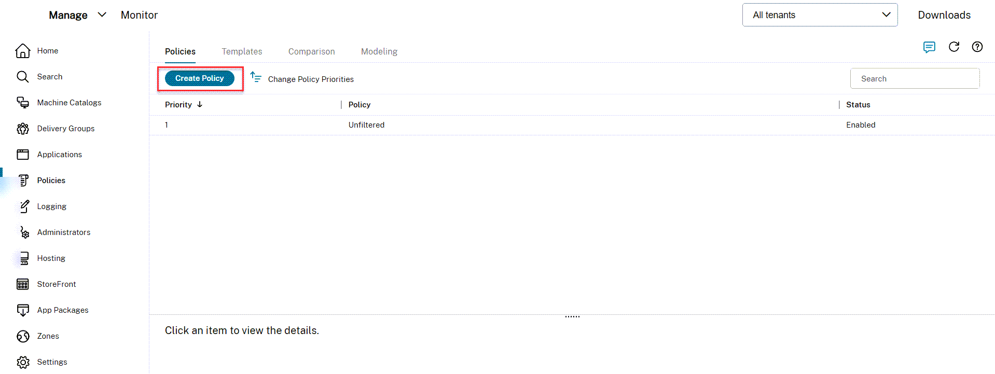Switch to the Comparison tab
This screenshot has height=374, width=995.
pyautogui.click(x=311, y=51)
